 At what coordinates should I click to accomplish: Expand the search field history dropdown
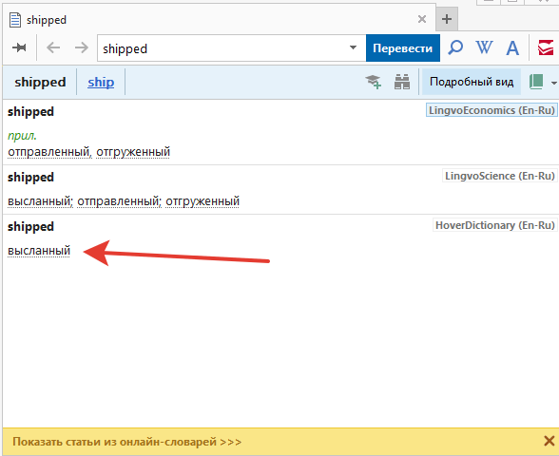point(353,47)
